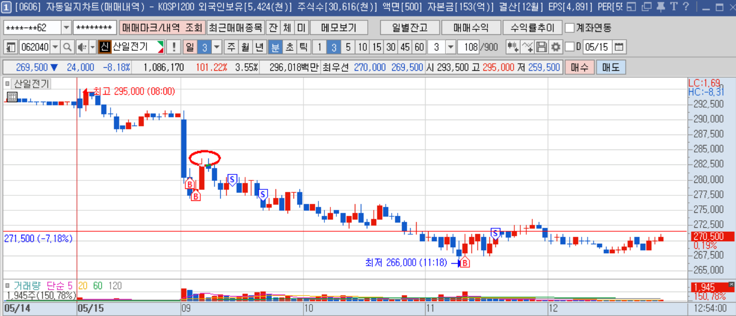Click the blue 매도 sell button
Image resolution: width=736 pixels, height=316 pixels.
point(611,67)
